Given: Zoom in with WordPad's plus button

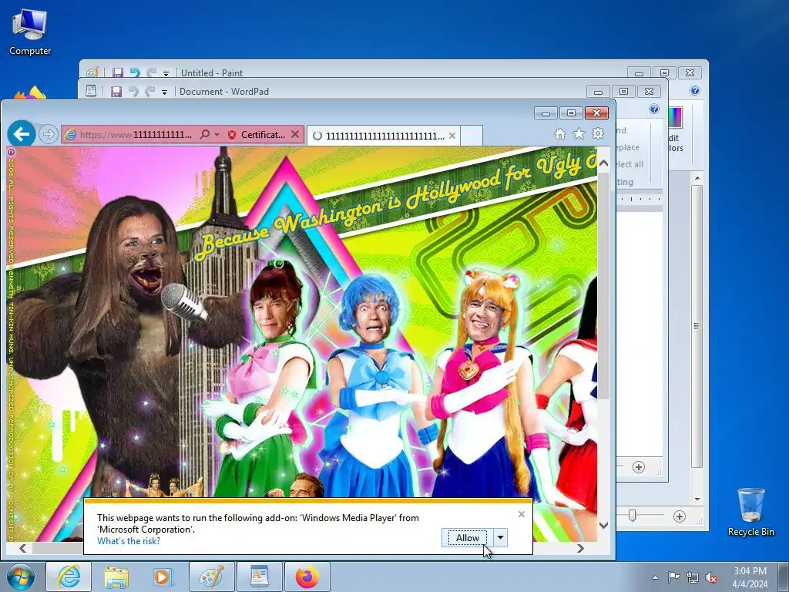Looking at the screenshot, I should (x=639, y=467).
